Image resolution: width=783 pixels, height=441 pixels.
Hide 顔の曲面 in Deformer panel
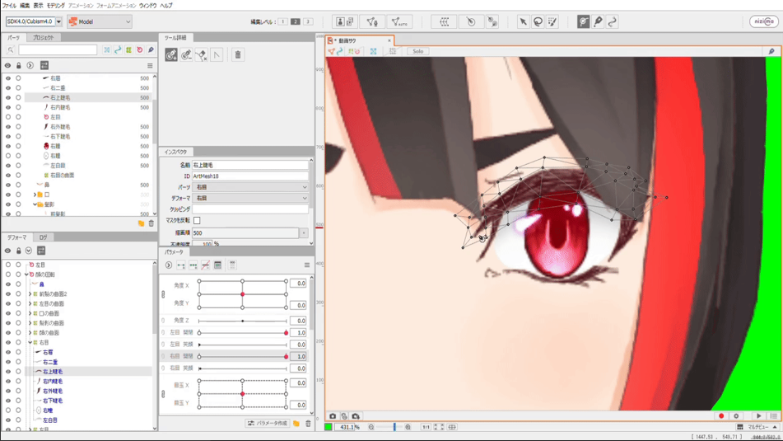[x=7, y=332]
